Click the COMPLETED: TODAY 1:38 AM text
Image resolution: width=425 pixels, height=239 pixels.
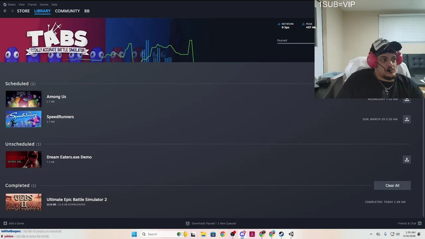pos(385,202)
